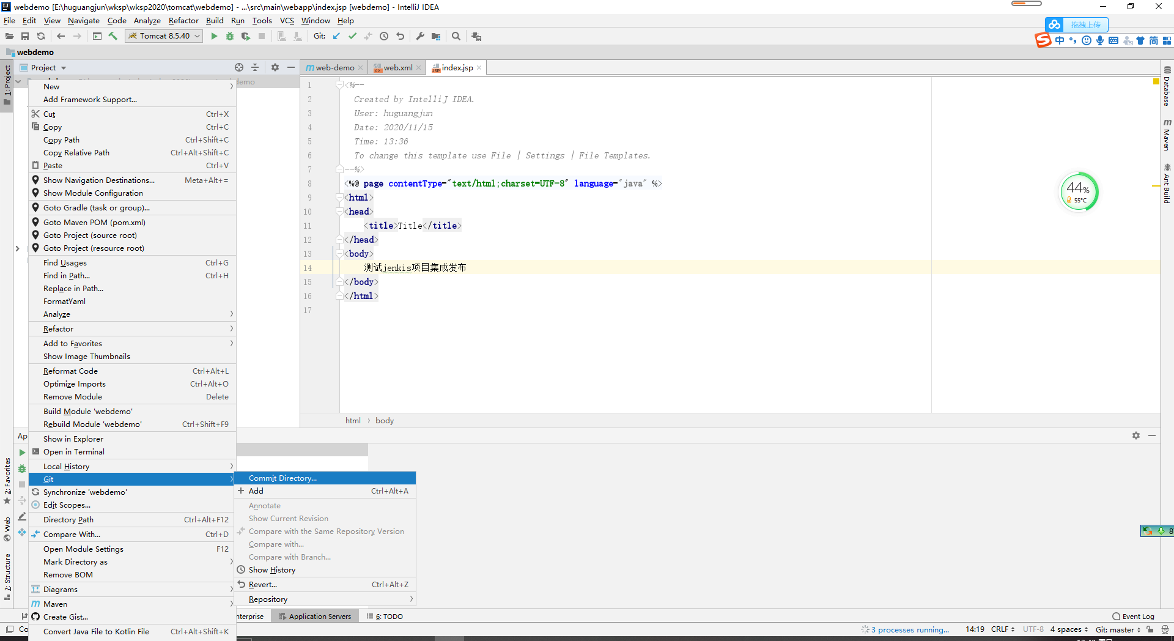Open the Application Servers tool window tab
The width and height of the screenshot is (1174, 641).
point(315,617)
